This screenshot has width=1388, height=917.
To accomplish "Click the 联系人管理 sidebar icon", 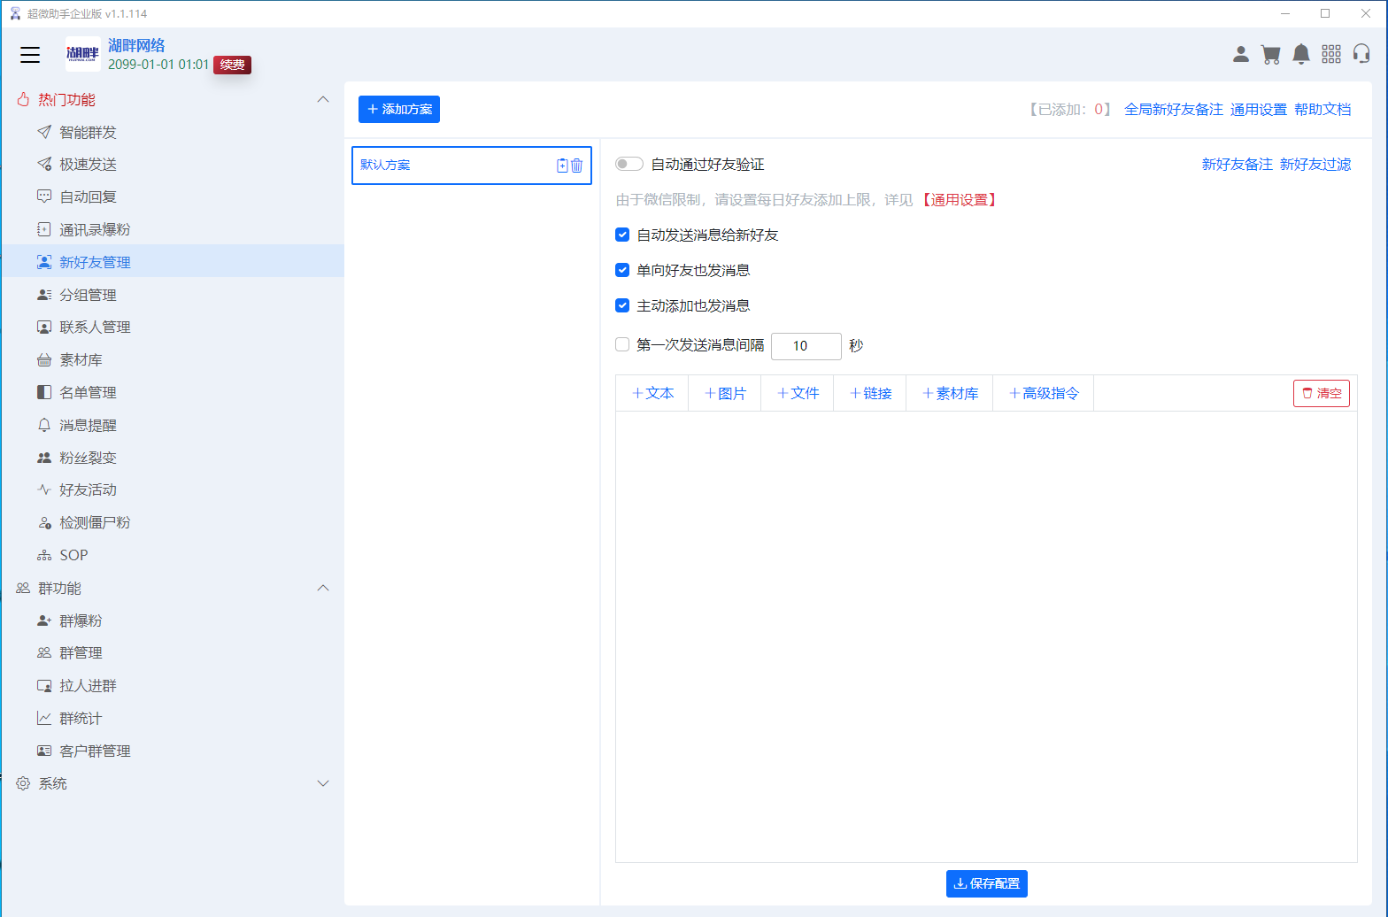I will pos(44,327).
